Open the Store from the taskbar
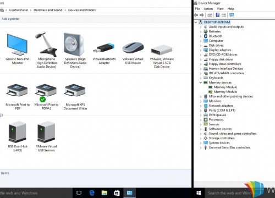This screenshot has height=198, width=275. tap(117, 193)
